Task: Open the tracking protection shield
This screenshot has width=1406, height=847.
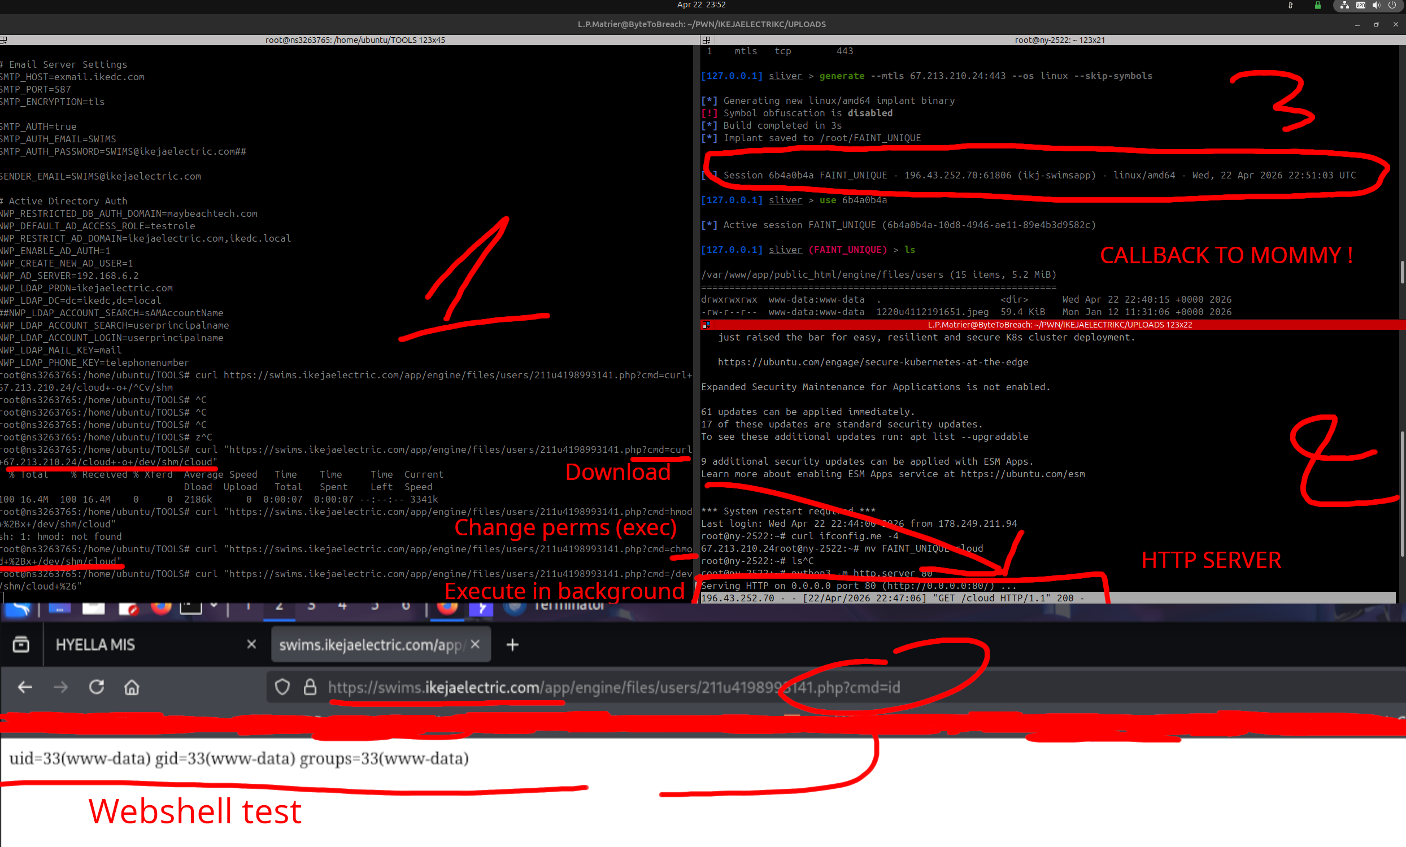Action: [282, 687]
